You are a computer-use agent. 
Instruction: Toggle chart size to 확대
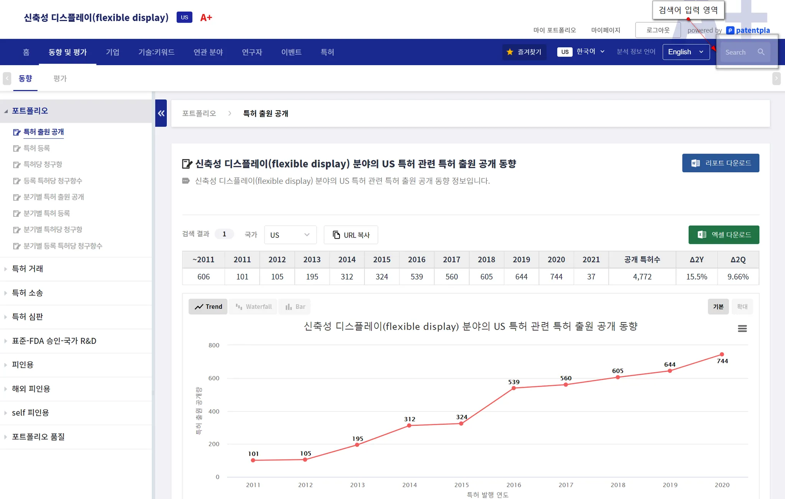coord(742,307)
